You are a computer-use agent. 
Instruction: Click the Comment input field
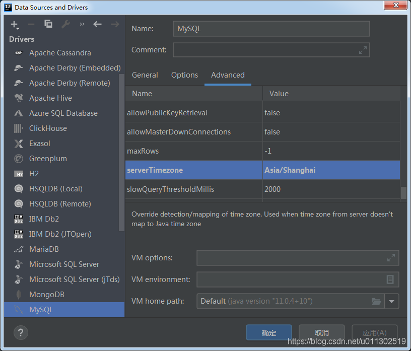(x=271, y=50)
